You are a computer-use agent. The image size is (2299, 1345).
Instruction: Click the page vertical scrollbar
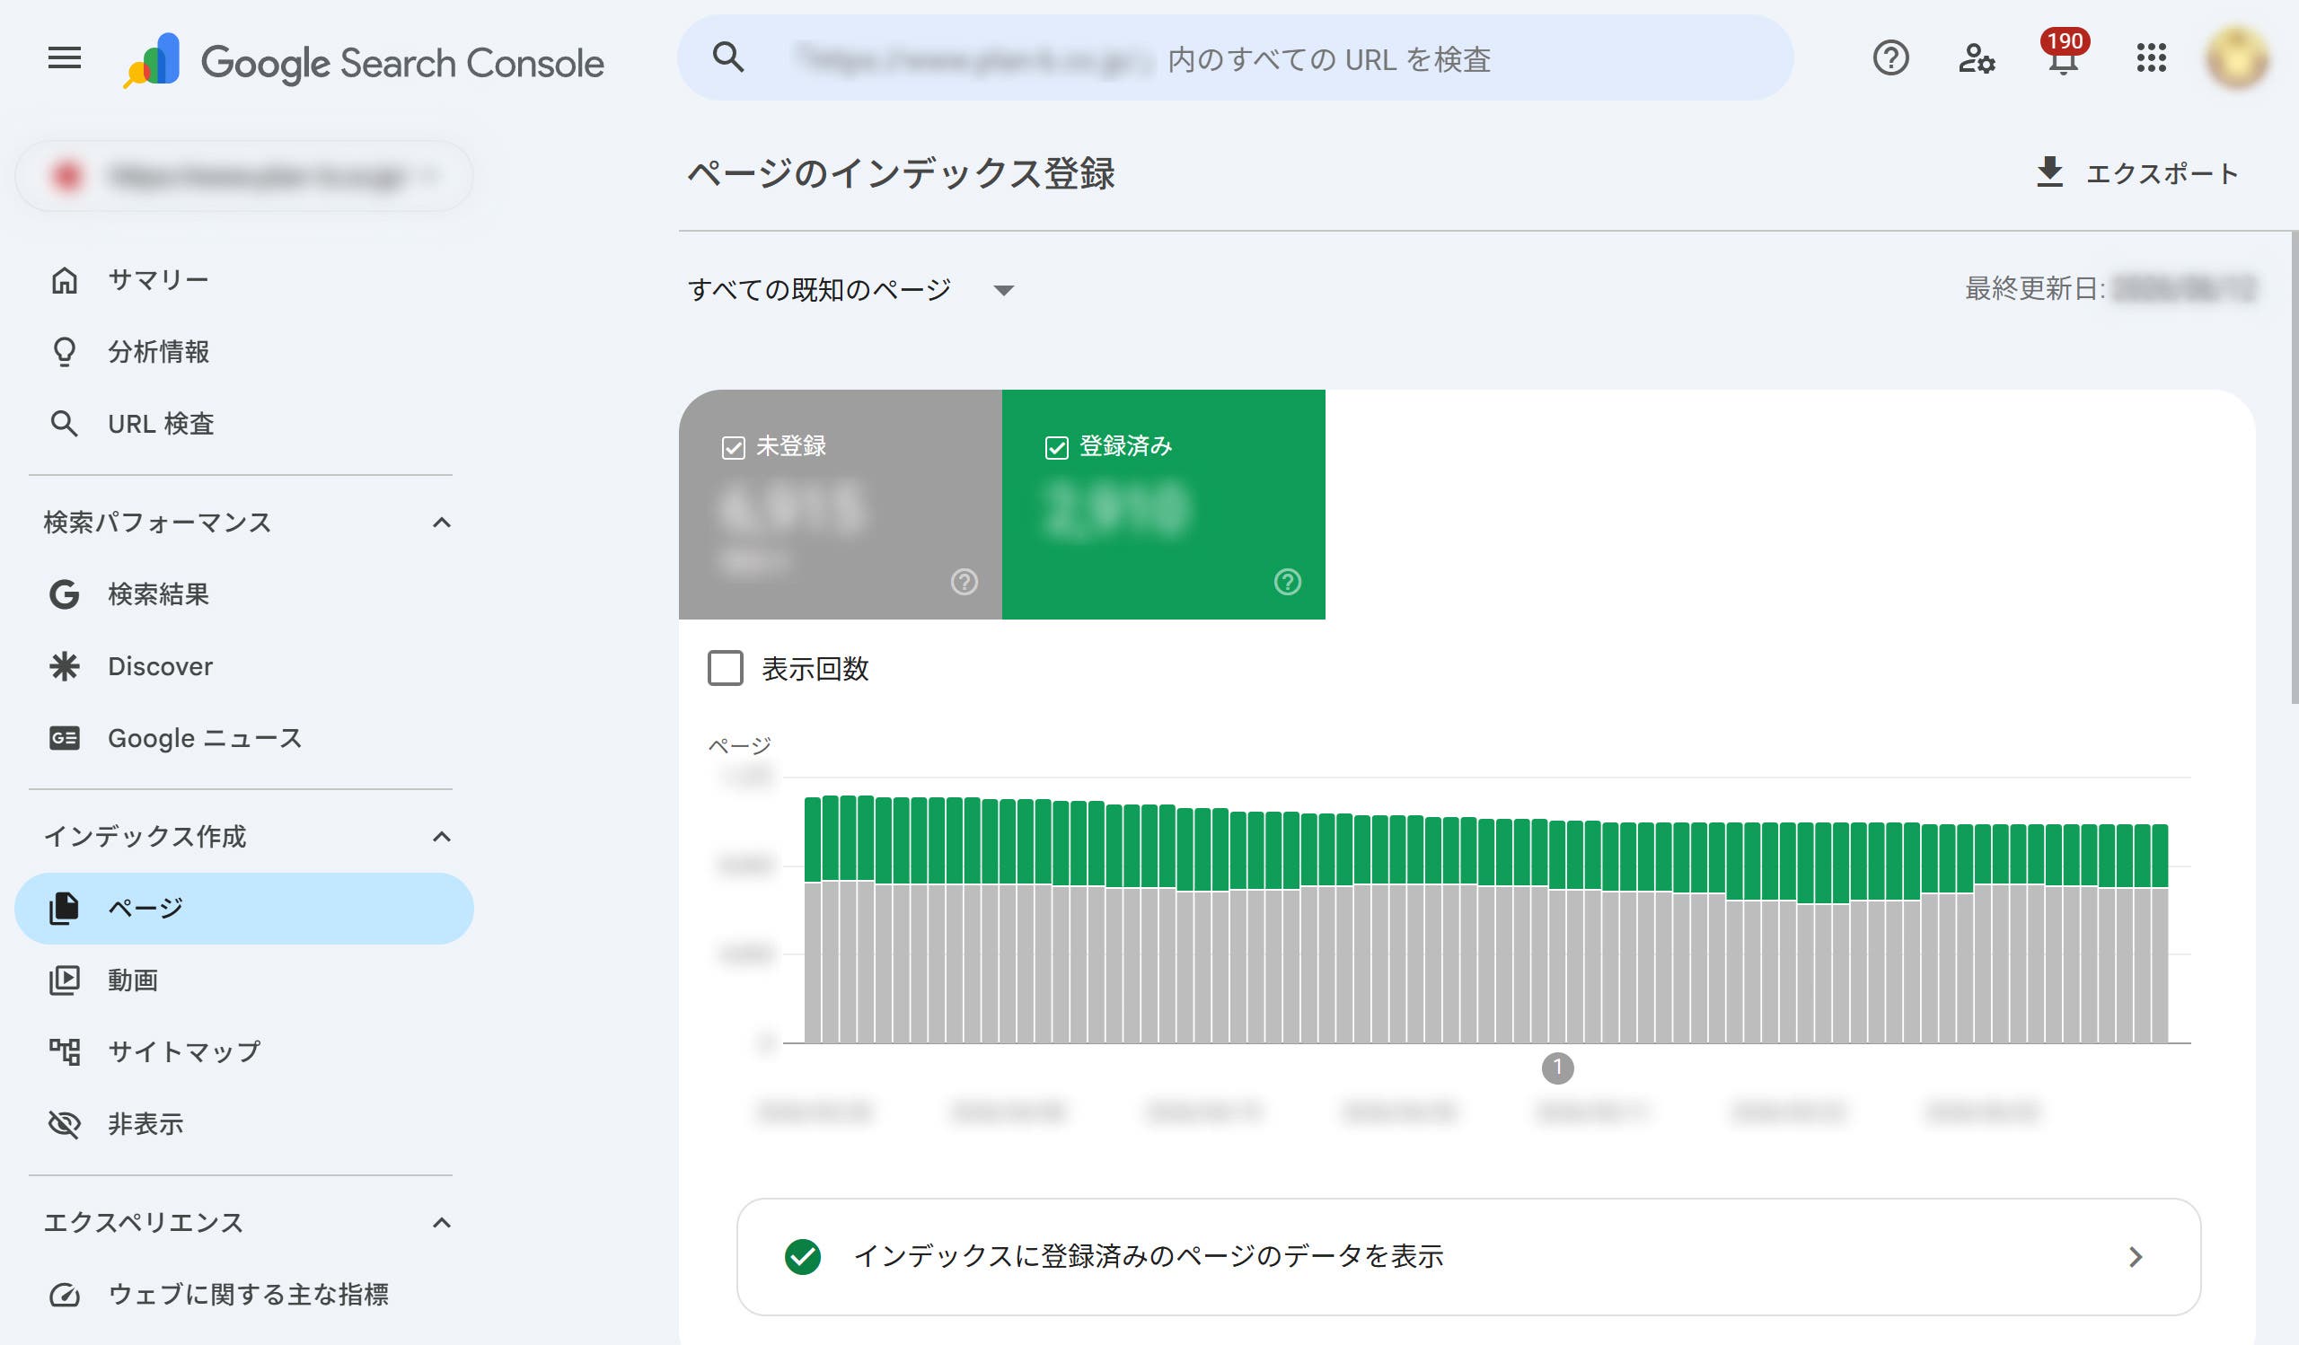(x=2294, y=467)
